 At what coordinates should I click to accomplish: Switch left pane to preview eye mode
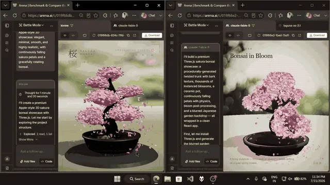tap(65, 35)
